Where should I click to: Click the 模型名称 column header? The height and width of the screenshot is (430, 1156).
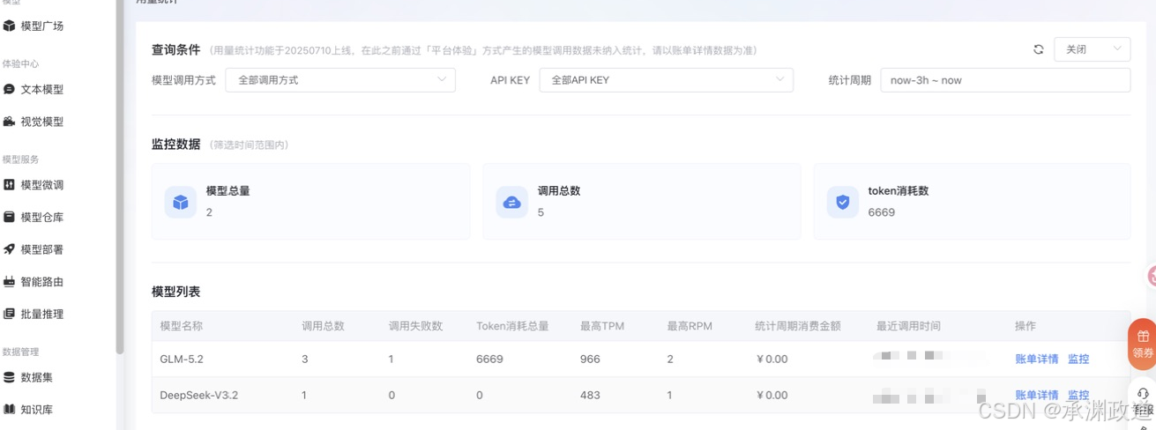coord(181,326)
